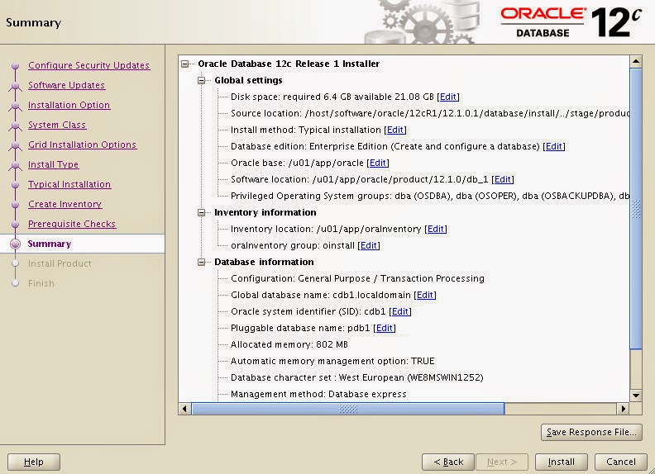This screenshot has height=474, width=655.
Task: Collapse the Oracle Database 12c Release 1 Installer node
Action: 185,64
